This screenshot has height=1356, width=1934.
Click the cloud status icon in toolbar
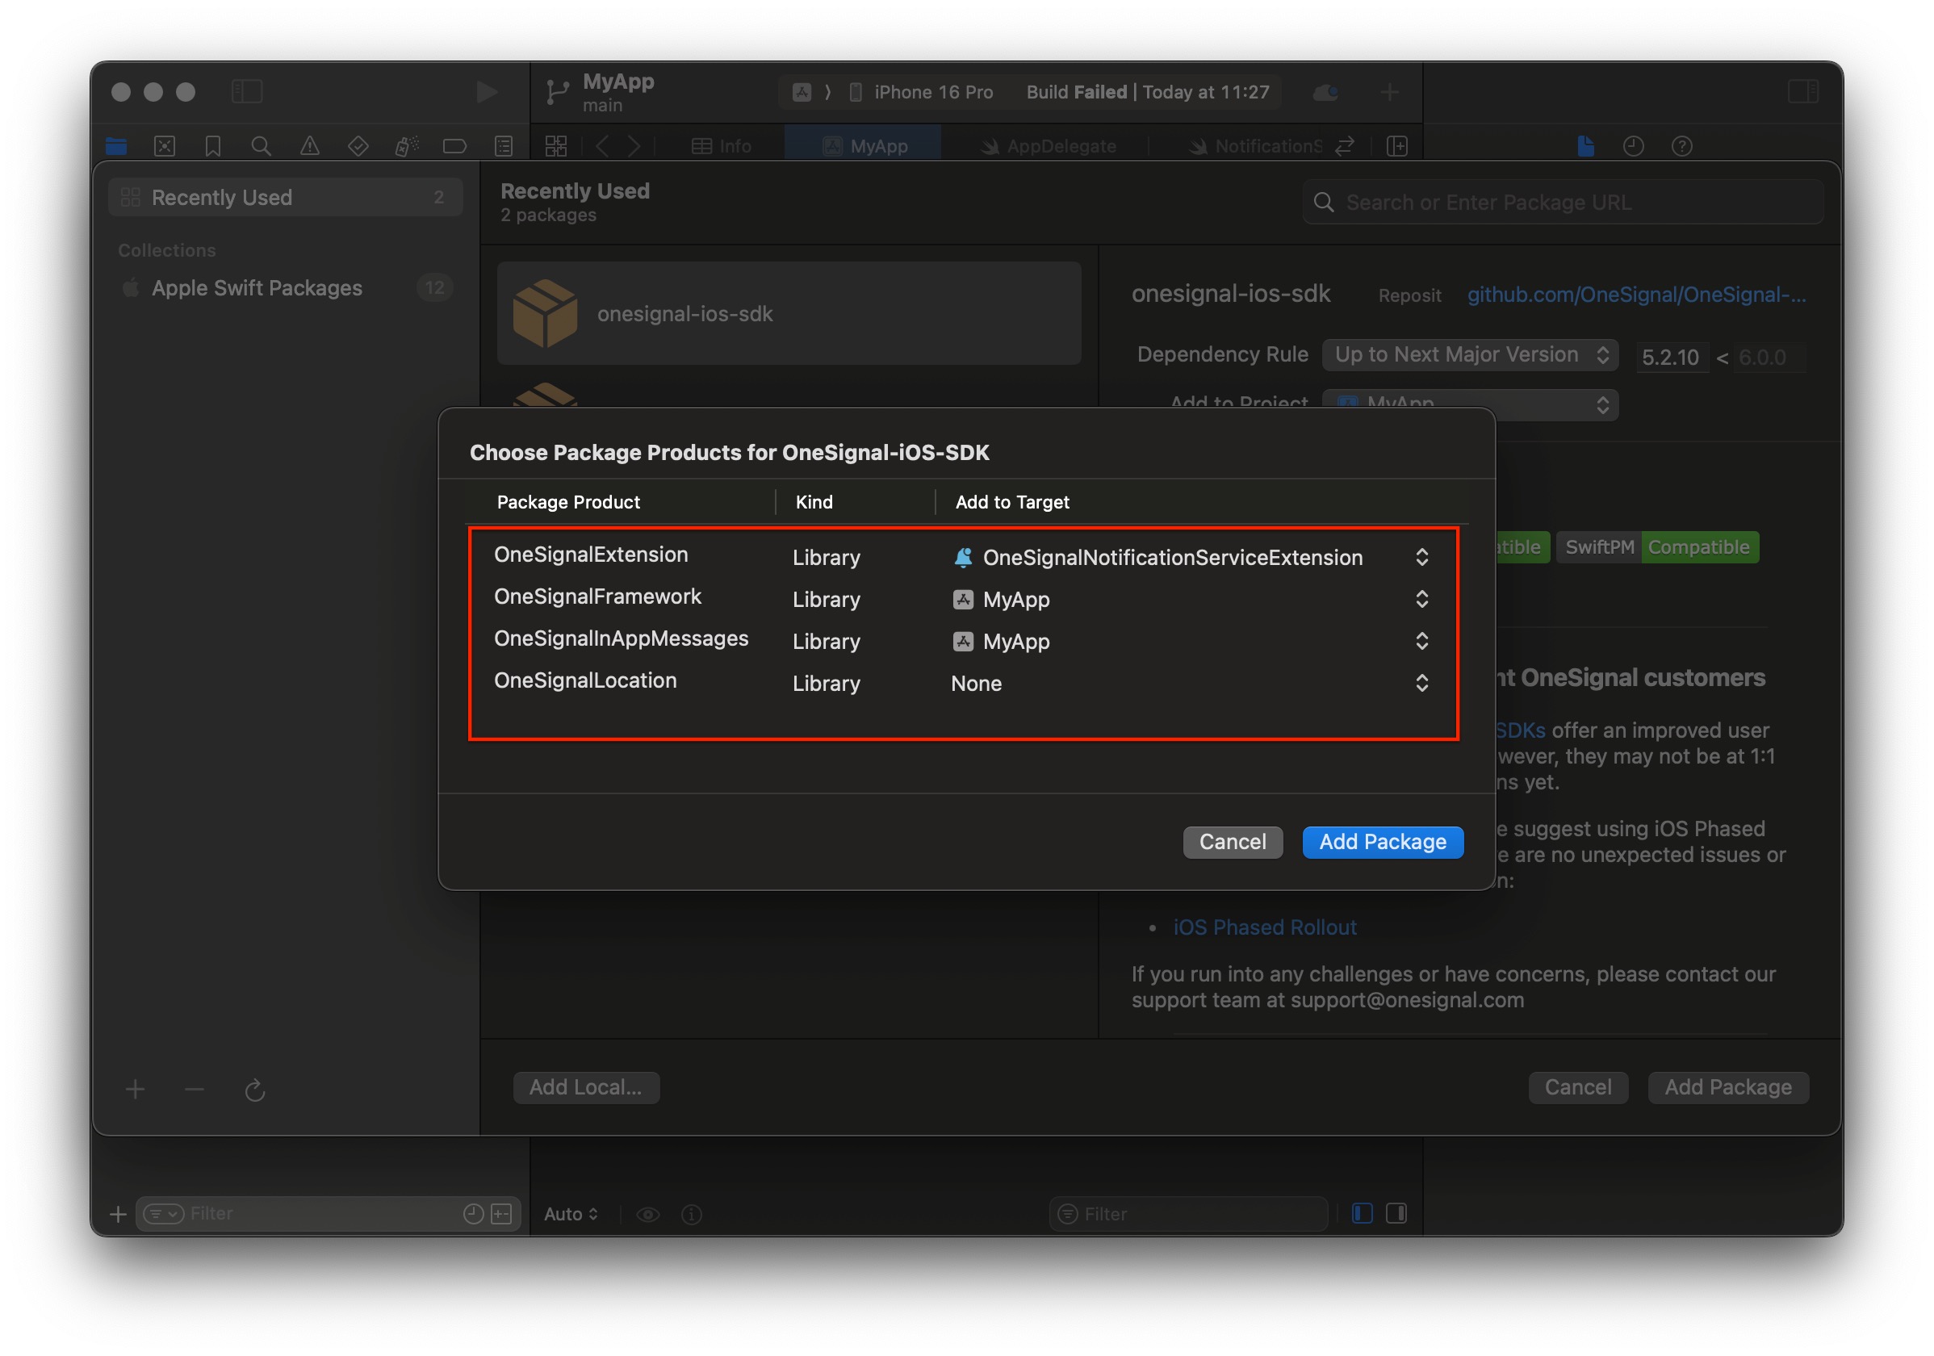tap(1326, 92)
